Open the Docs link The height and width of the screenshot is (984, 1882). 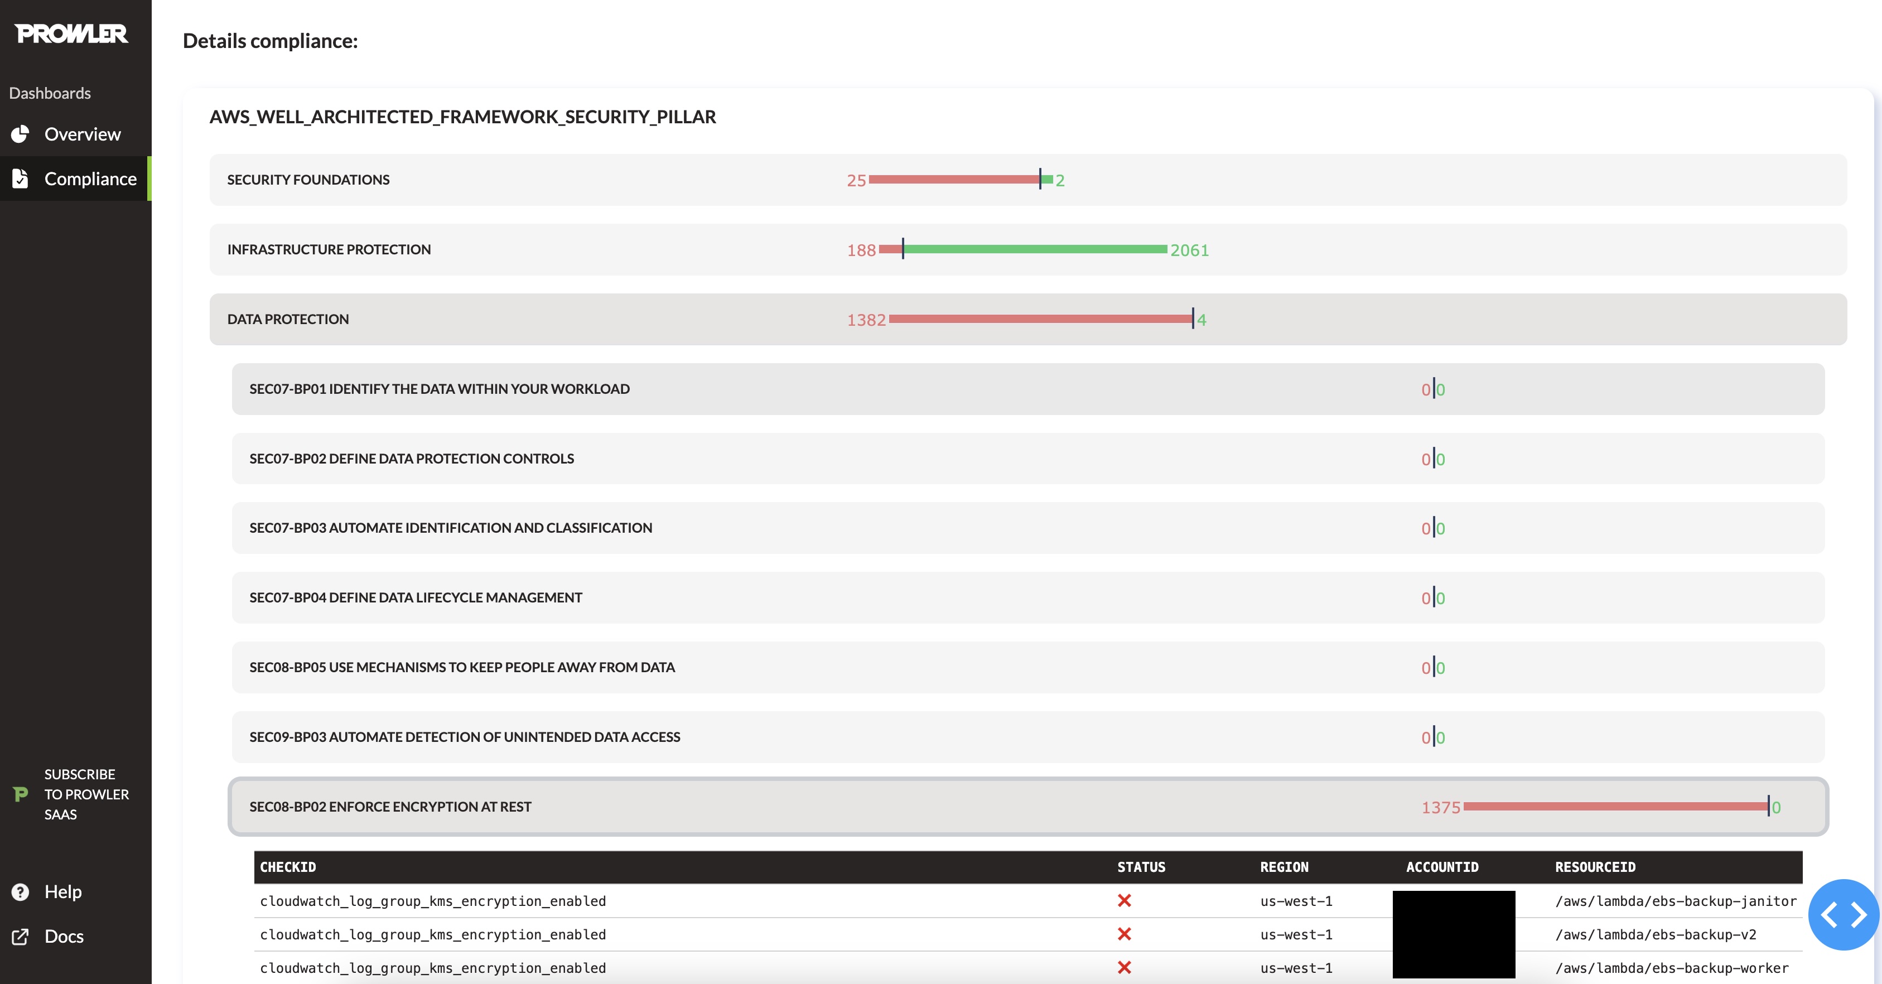[x=76, y=937]
